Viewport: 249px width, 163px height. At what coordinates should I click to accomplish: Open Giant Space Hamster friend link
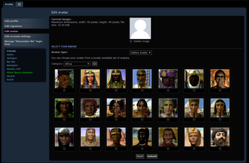(x=19, y=72)
